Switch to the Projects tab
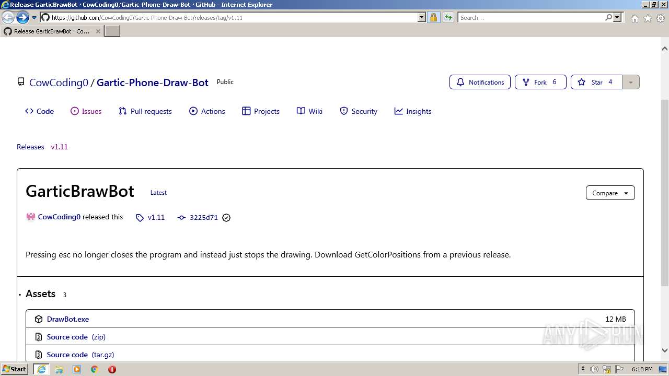This screenshot has height=376, width=669. (261, 111)
